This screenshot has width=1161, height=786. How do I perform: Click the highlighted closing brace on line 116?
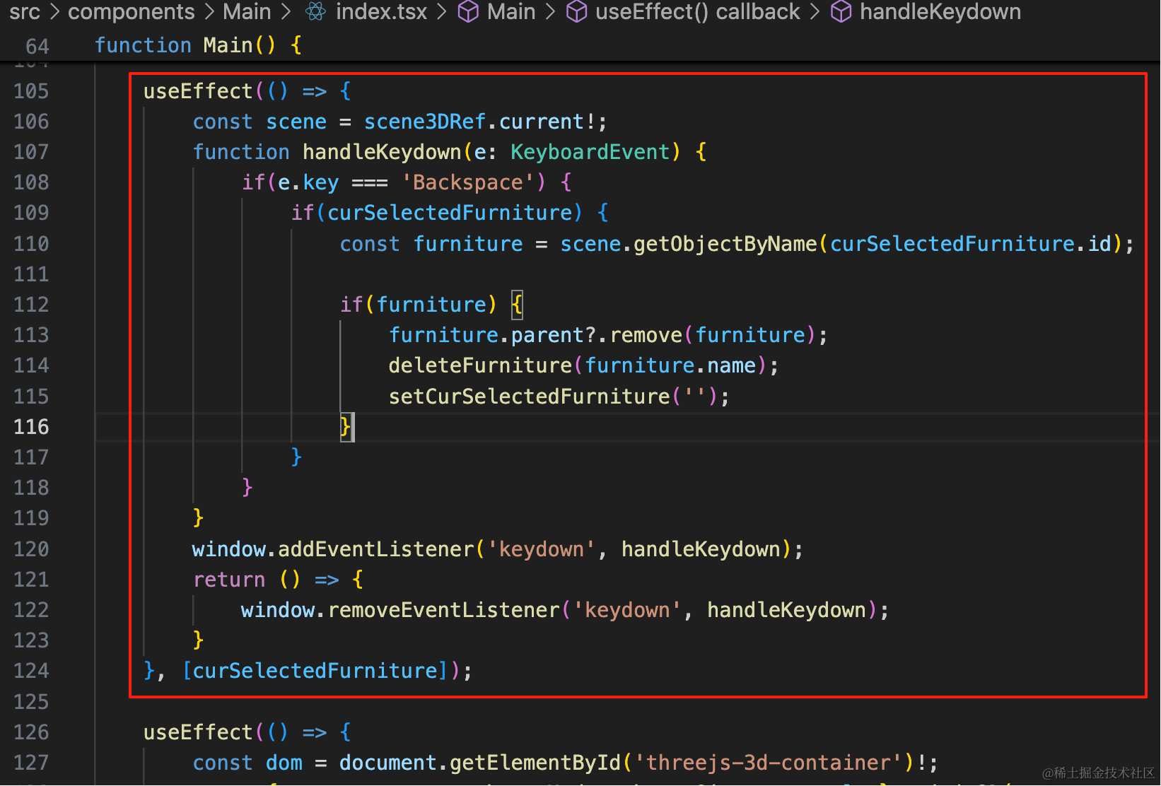click(x=345, y=427)
